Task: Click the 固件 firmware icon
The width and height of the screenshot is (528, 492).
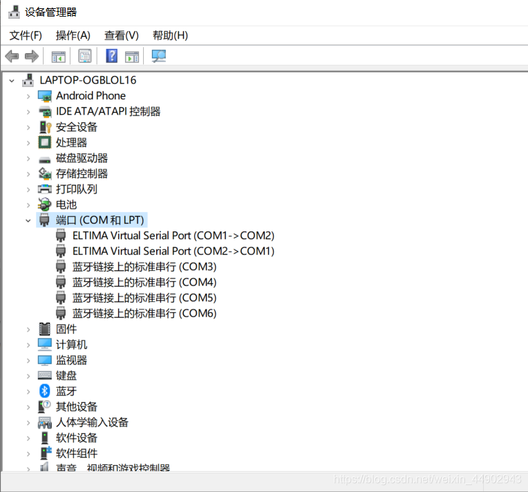Action: pyautogui.click(x=44, y=329)
